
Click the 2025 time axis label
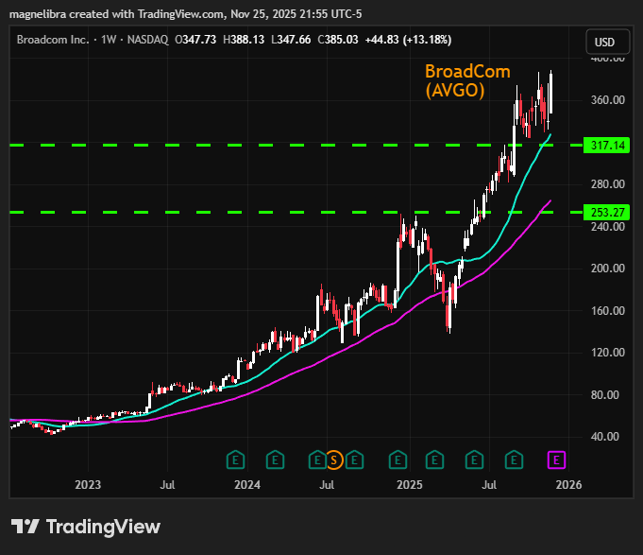coord(410,485)
